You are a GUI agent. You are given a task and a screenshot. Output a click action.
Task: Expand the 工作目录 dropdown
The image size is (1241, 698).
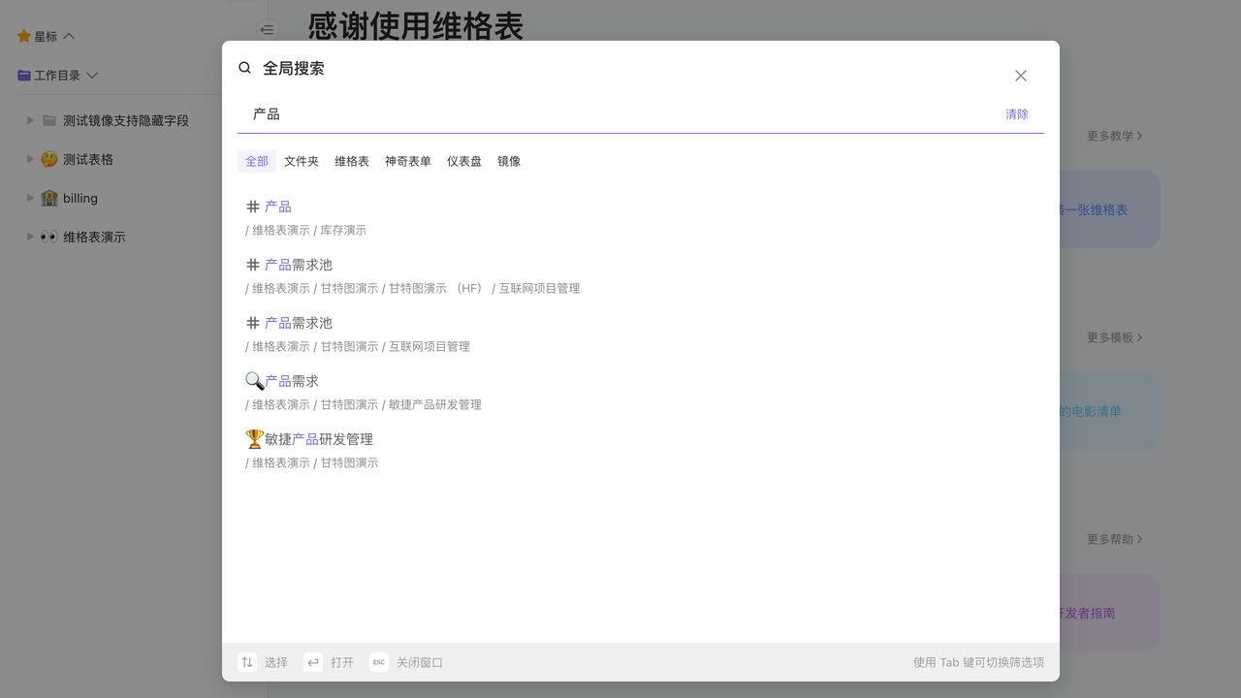92,76
